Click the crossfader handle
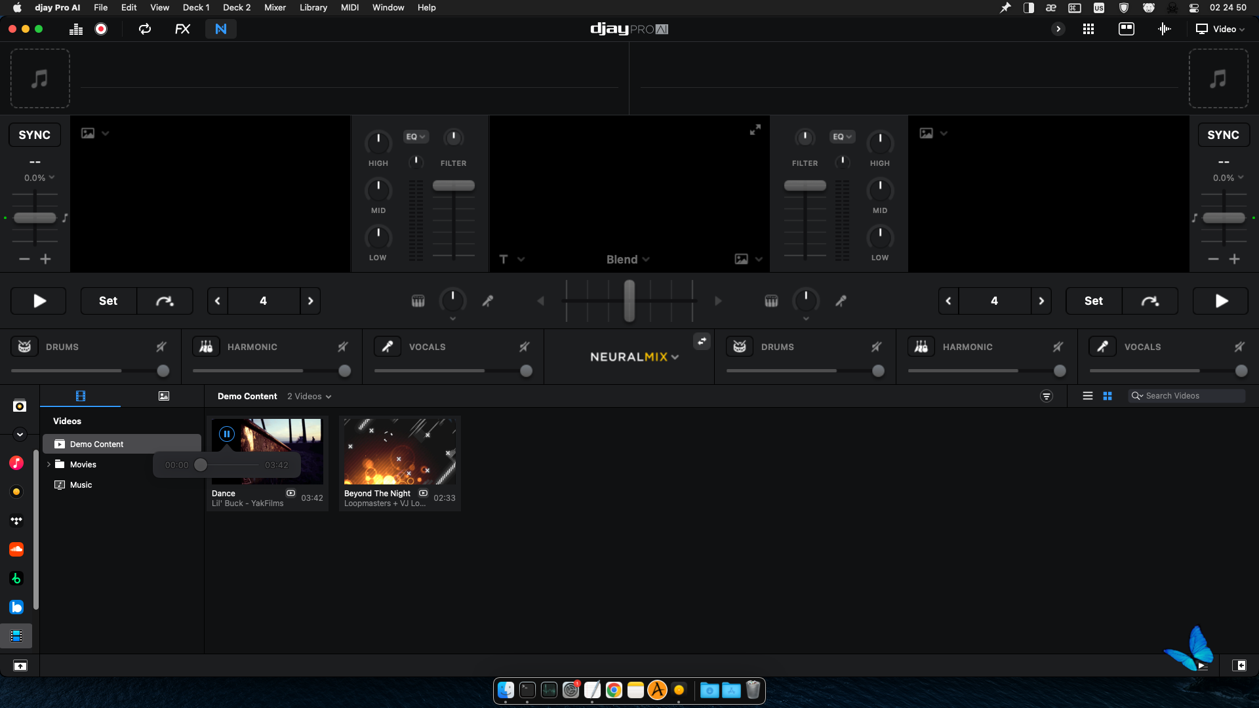Screen dimensions: 1259x708 click(629, 301)
